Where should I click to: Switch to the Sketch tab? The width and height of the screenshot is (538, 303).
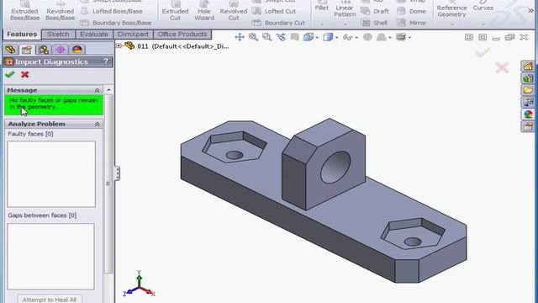(x=58, y=34)
